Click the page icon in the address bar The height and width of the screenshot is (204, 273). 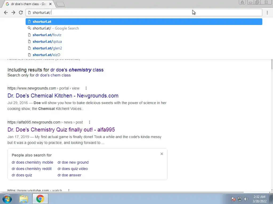29,12
